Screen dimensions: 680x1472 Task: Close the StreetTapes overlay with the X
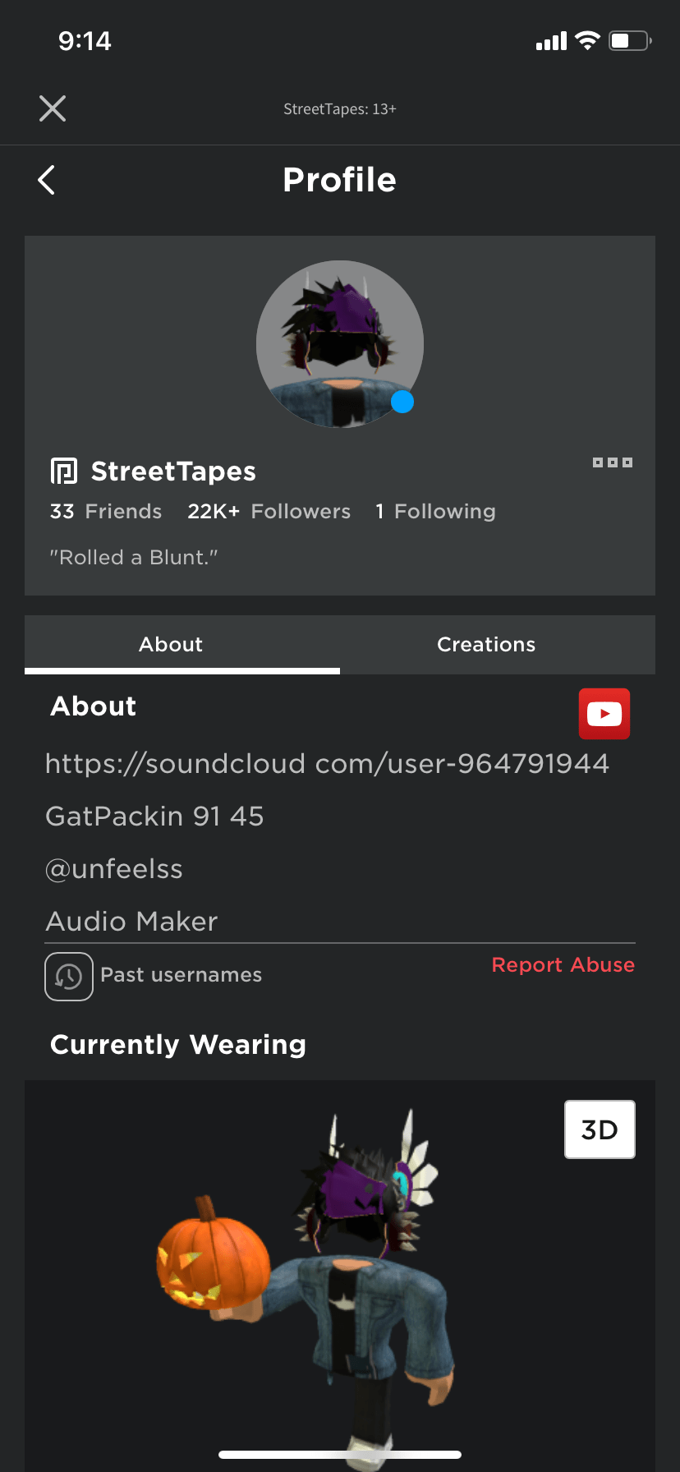point(52,108)
